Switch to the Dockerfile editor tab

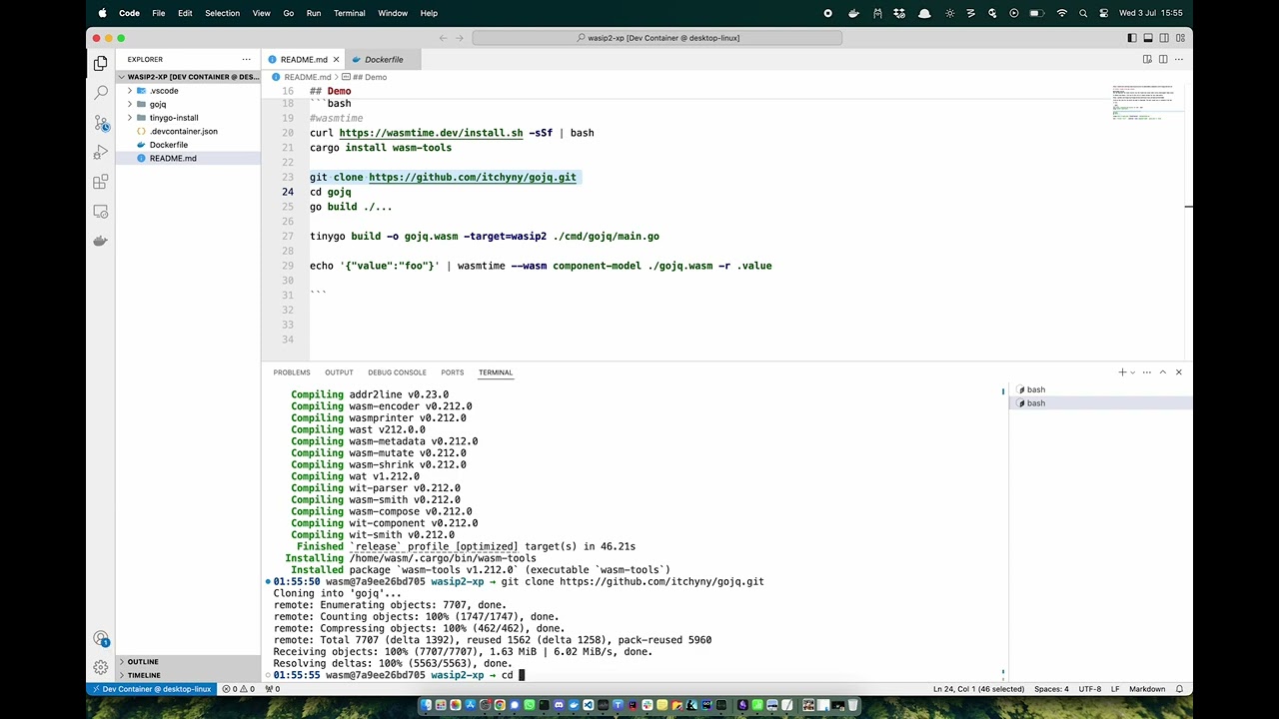click(383, 60)
